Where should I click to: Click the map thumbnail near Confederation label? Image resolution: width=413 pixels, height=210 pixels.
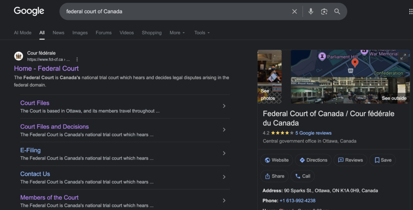click(350, 63)
